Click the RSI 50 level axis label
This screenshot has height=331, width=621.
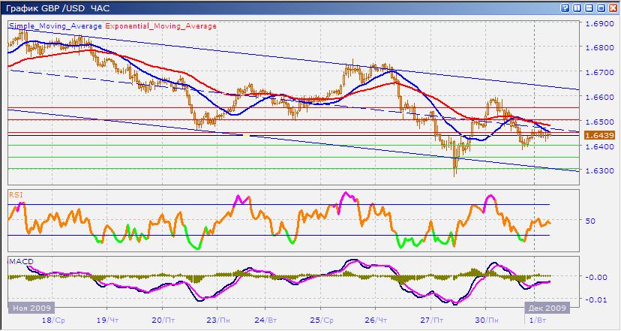591,221
